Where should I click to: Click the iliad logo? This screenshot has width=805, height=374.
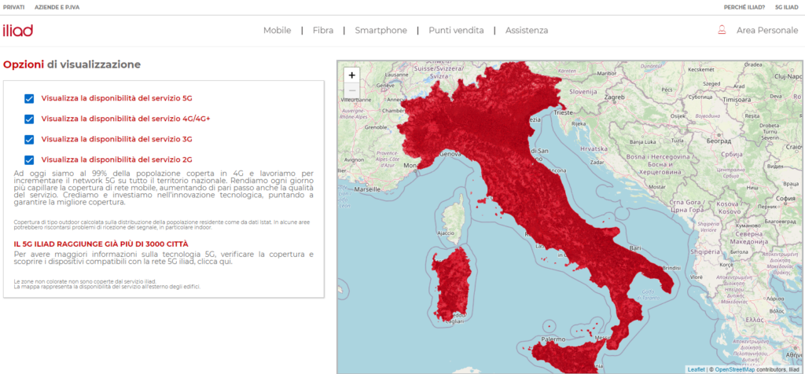(18, 31)
